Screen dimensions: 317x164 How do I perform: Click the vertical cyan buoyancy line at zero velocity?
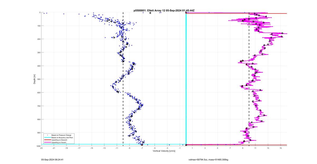186,79
